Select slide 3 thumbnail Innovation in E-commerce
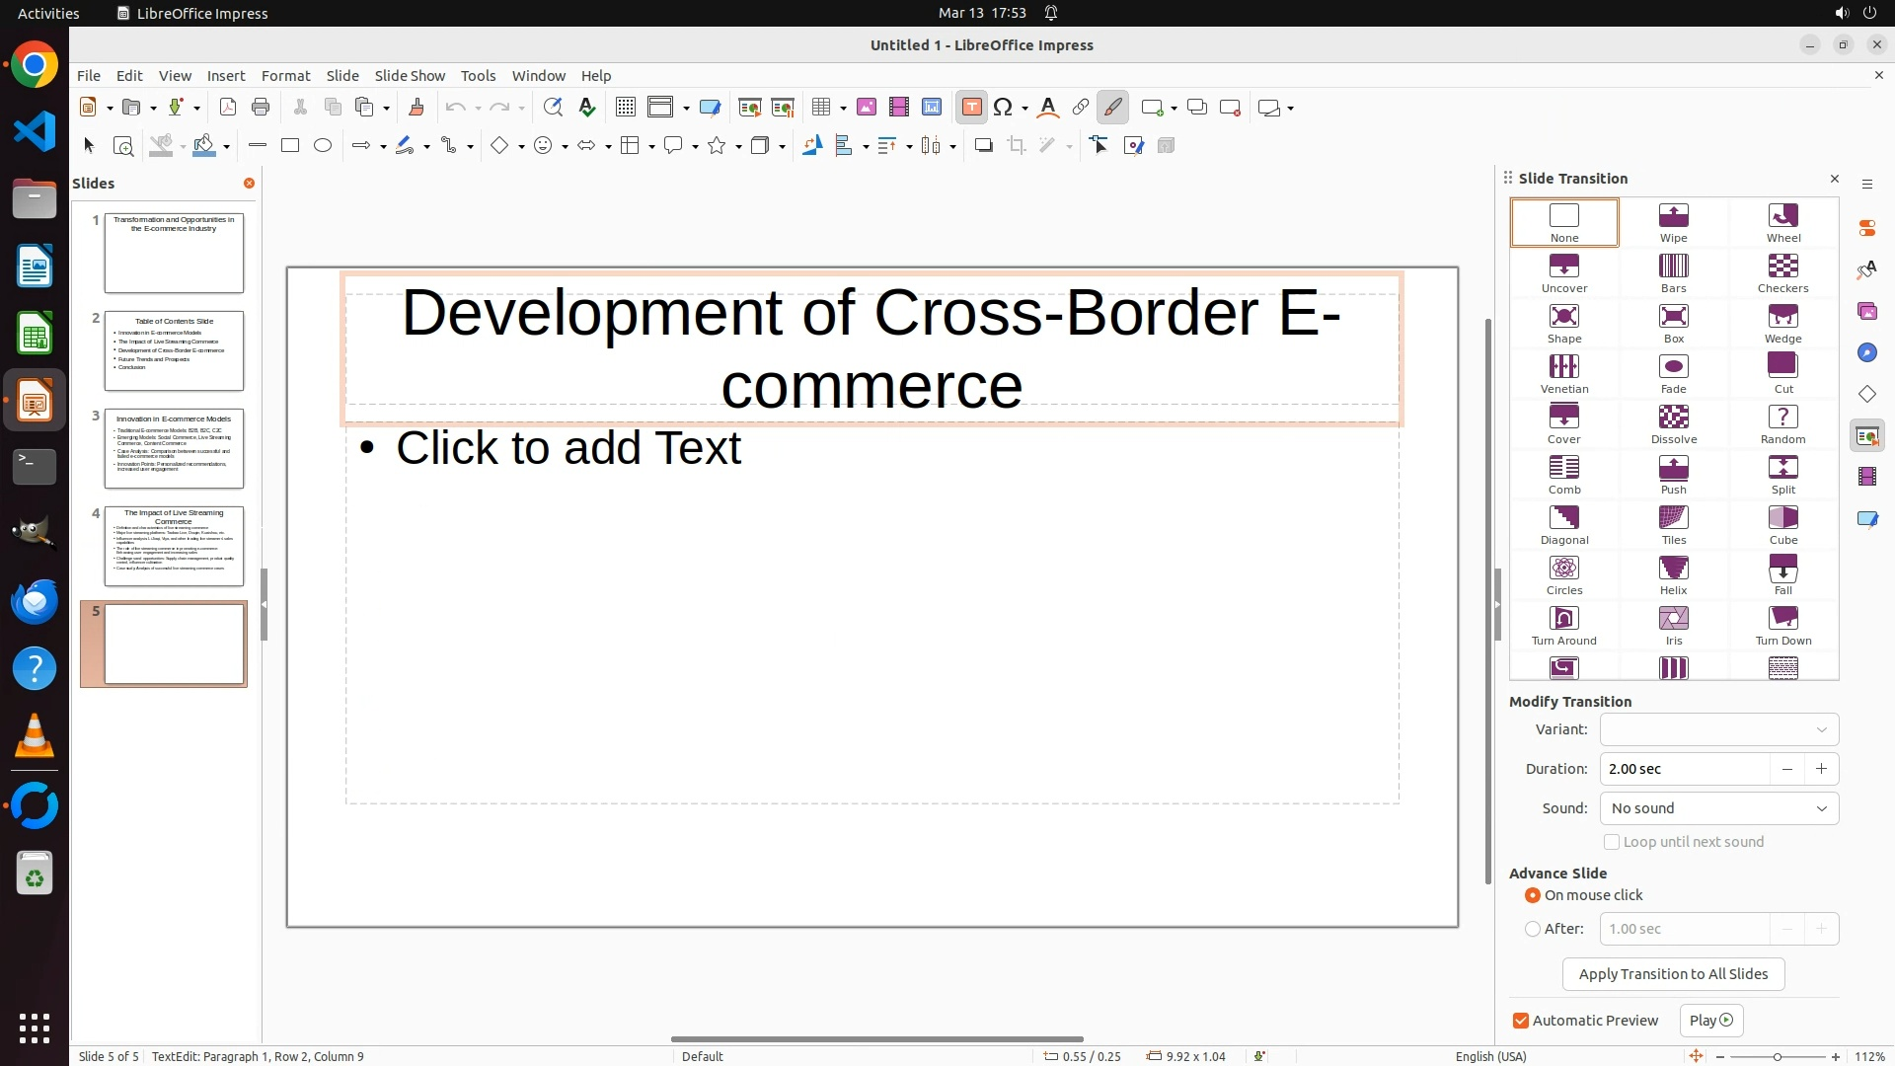Image resolution: width=1895 pixels, height=1066 pixels. 174,449
